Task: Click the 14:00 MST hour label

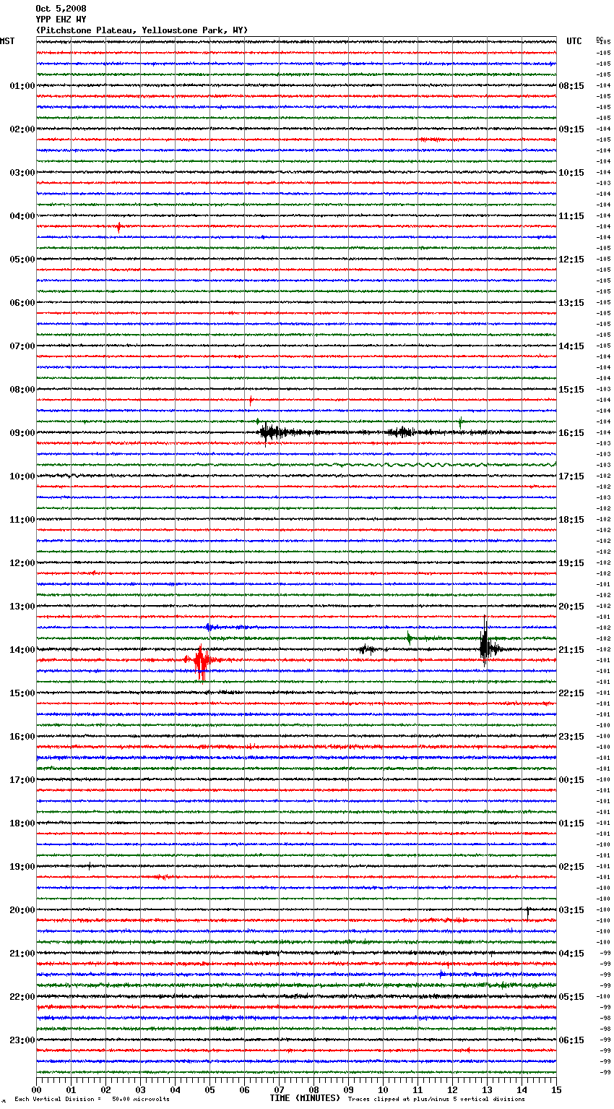Action: coord(22,650)
